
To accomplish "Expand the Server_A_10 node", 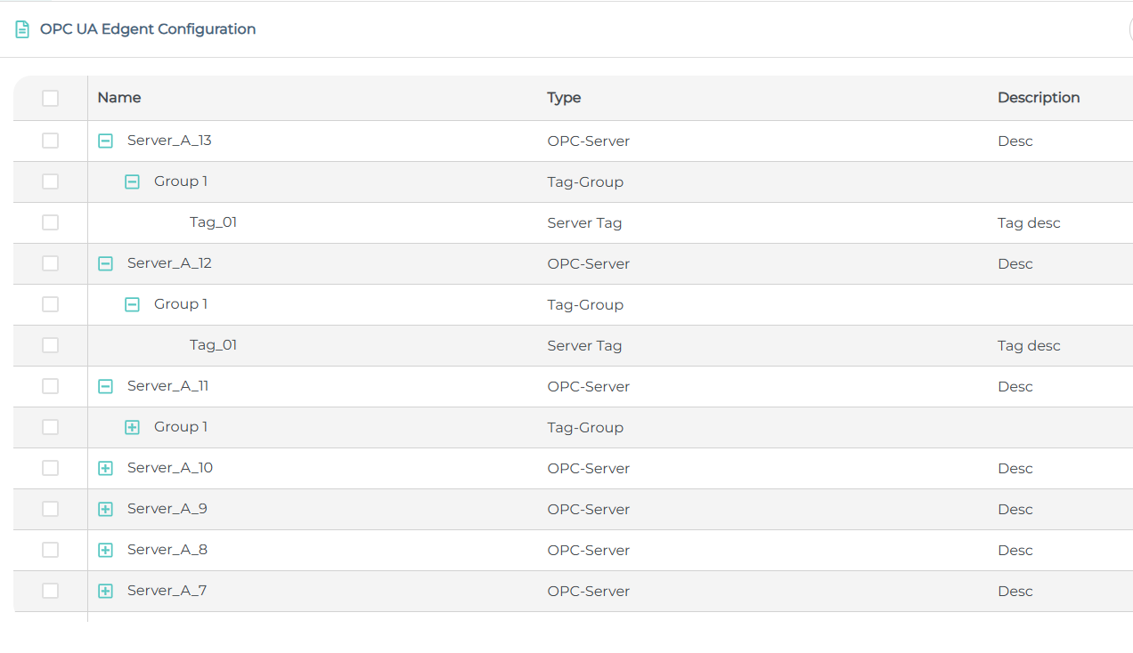I will tap(105, 468).
